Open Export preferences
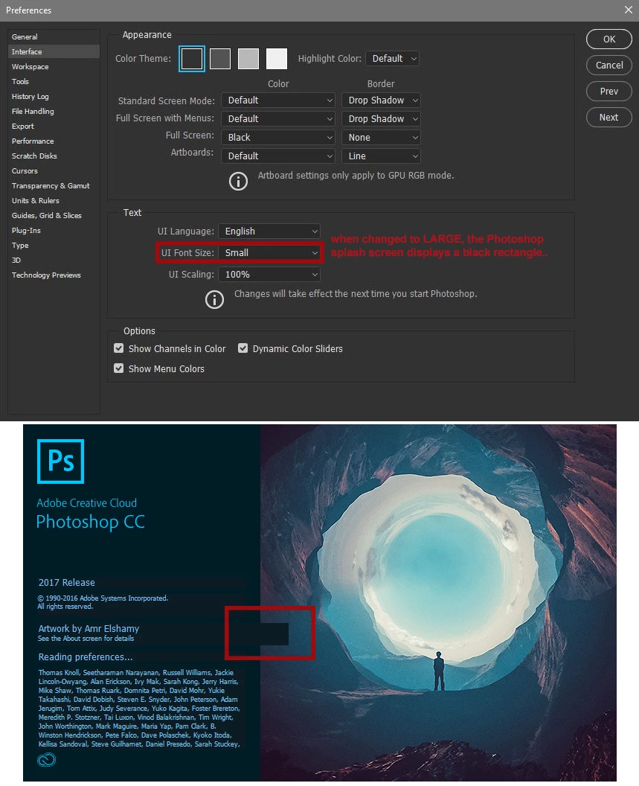Image resolution: width=639 pixels, height=786 pixels. (54, 127)
